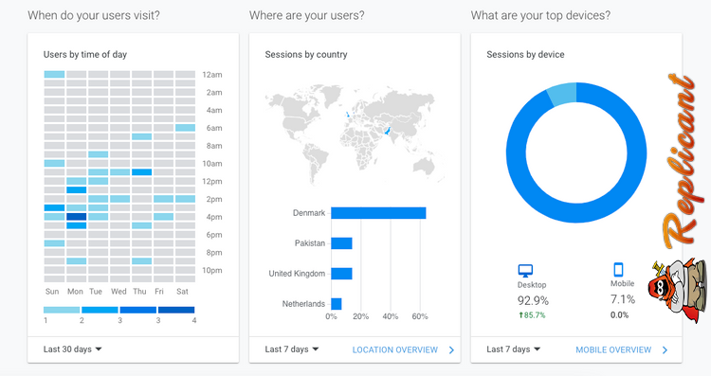
Task: Click the United Kingdom country label
Action: click(x=297, y=274)
